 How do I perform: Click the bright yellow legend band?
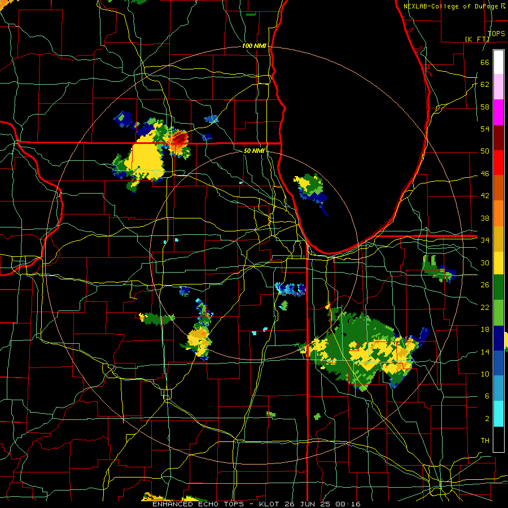498,263
